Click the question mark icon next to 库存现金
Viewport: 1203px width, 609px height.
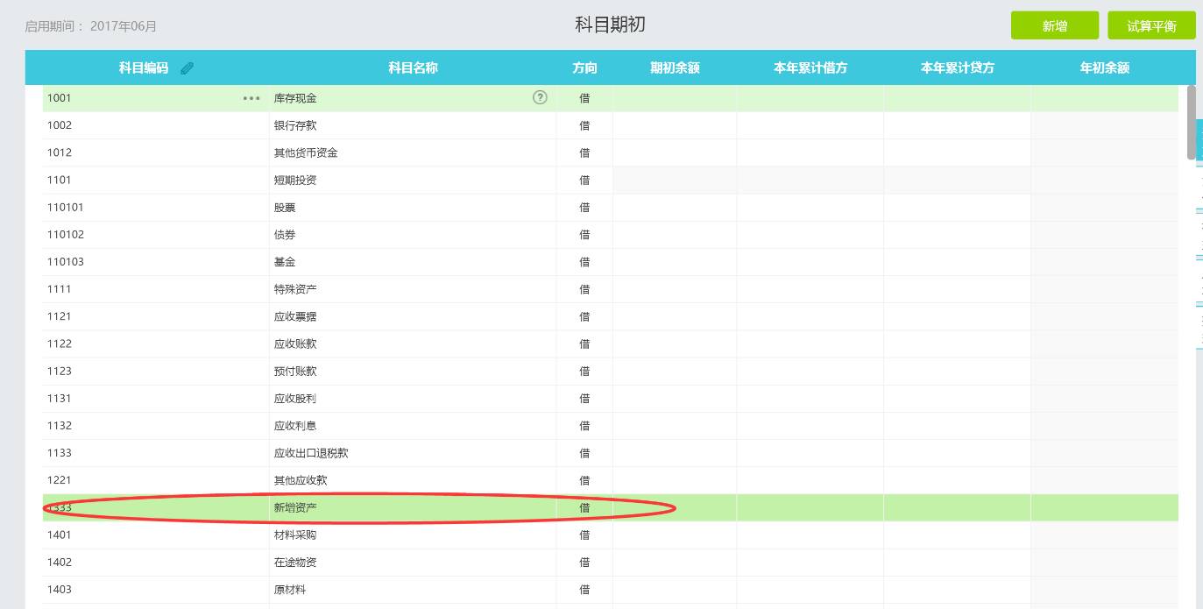pyautogui.click(x=540, y=97)
